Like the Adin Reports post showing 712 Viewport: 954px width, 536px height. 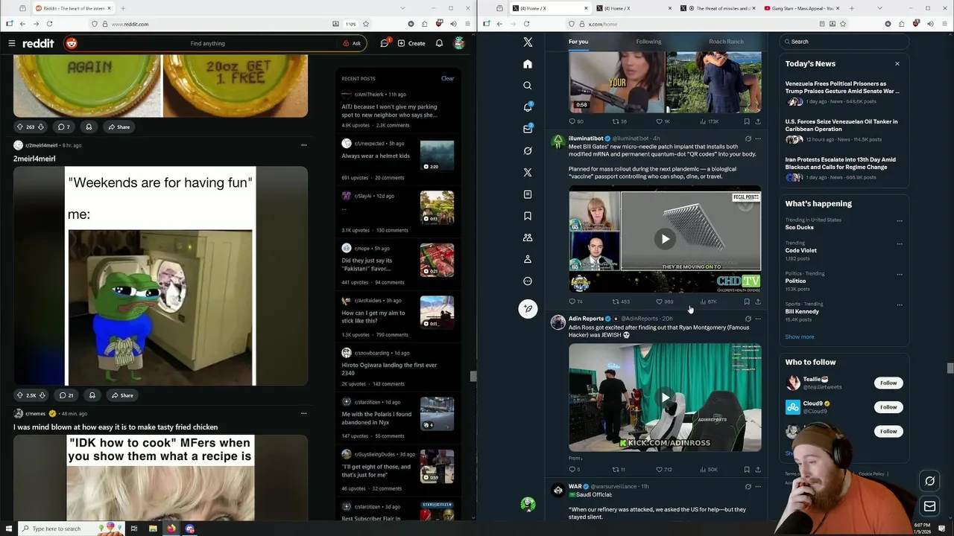click(x=664, y=470)
